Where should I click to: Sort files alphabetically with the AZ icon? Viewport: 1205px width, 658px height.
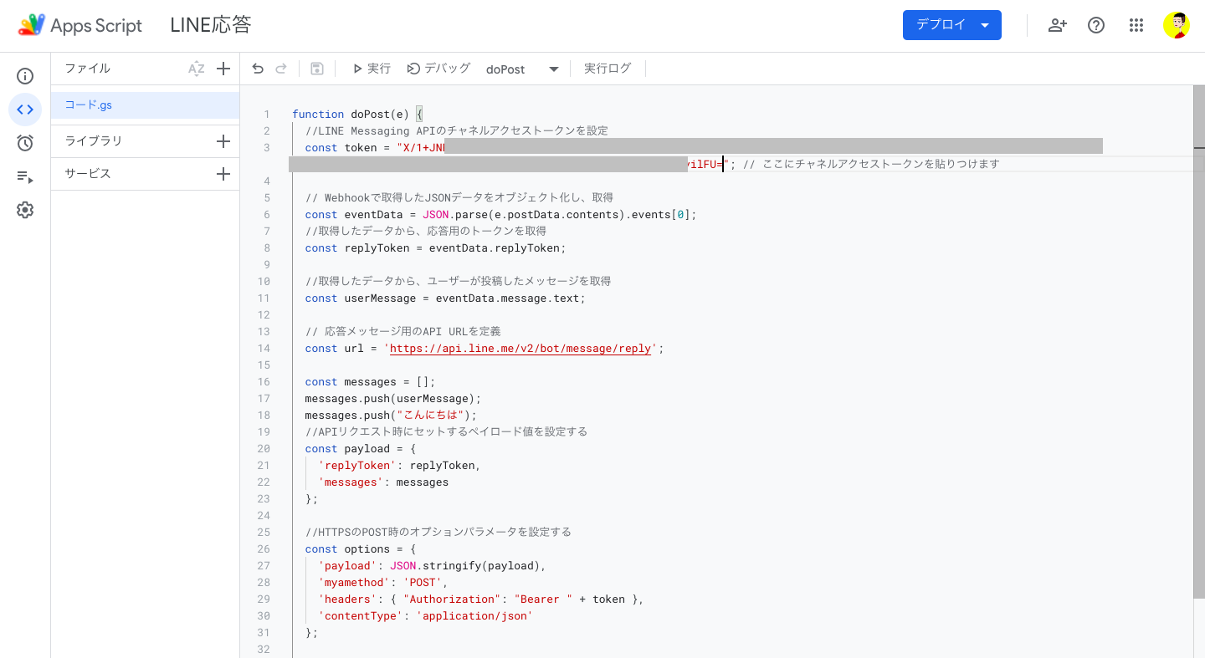196,69
